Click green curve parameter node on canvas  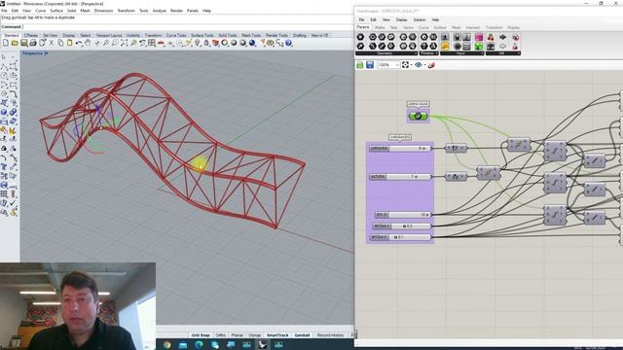point(418,116)
